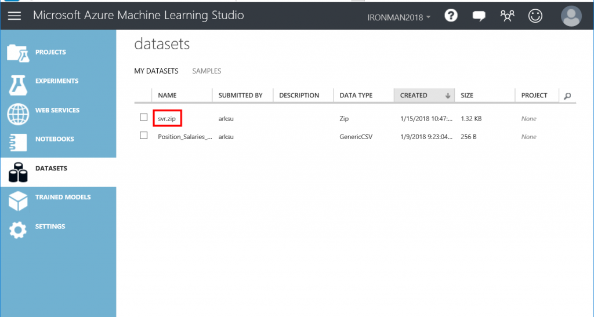The image size is (594, 317).
Task: Click None project in svr.zip row
Action: 528,119
